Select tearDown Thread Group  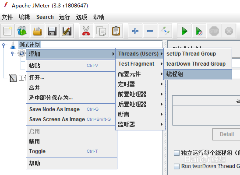click(198, 64)
